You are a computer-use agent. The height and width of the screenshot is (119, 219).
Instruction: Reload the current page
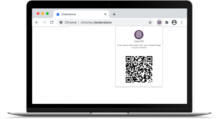(x=52, y=22)
